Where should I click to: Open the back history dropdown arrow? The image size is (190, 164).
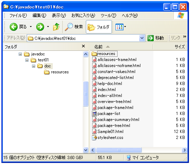point(31,26)
